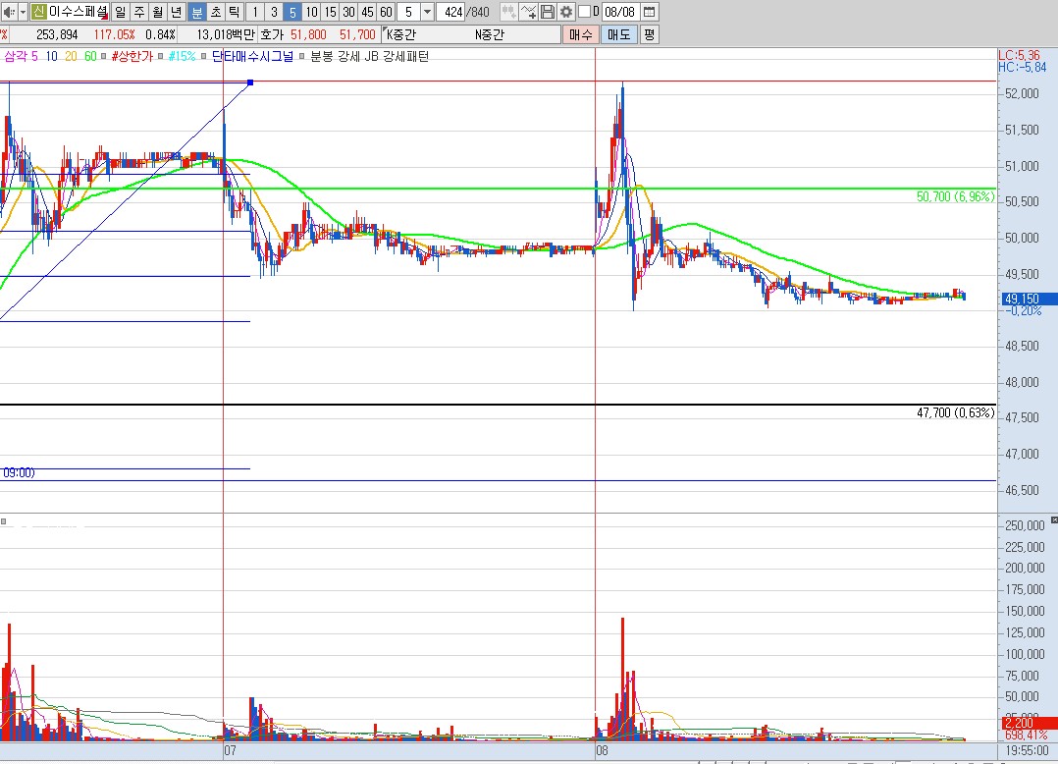1058x764 pixels.
Task: Click the LC:5,36 label
Action: pos(1019,55)
